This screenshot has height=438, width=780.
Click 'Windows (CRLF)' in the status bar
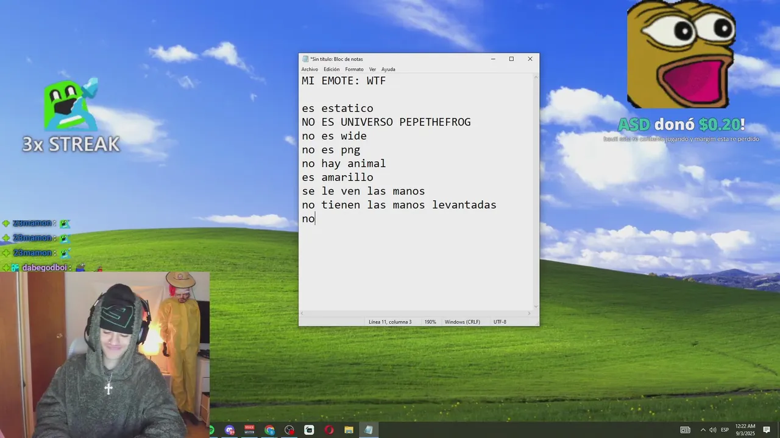tap(463, 322)
